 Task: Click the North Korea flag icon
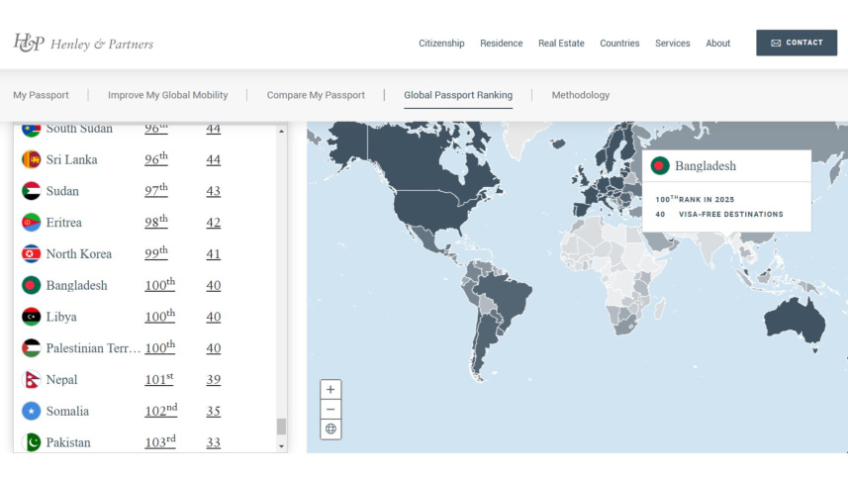point(32,254)
